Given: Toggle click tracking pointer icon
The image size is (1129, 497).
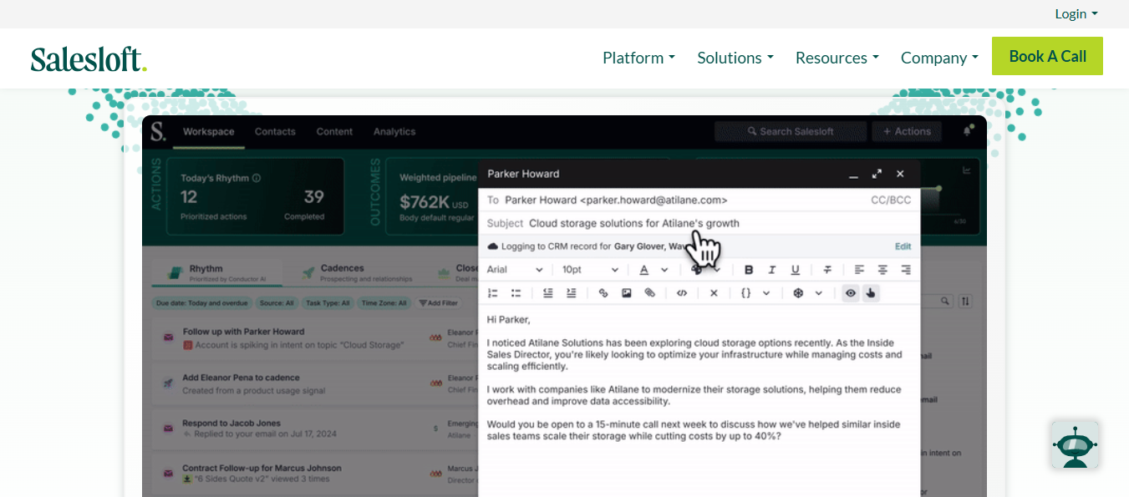Looking at the screenshot, I should click(871, 293).
